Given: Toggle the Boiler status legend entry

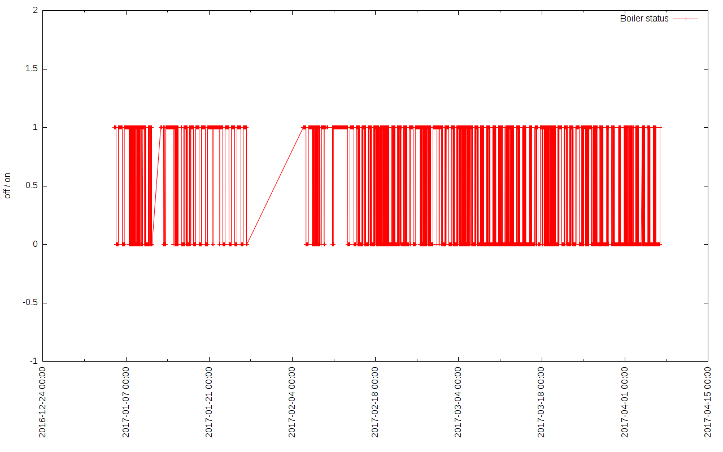Looking at the screenshot, I should pos(644,18).
